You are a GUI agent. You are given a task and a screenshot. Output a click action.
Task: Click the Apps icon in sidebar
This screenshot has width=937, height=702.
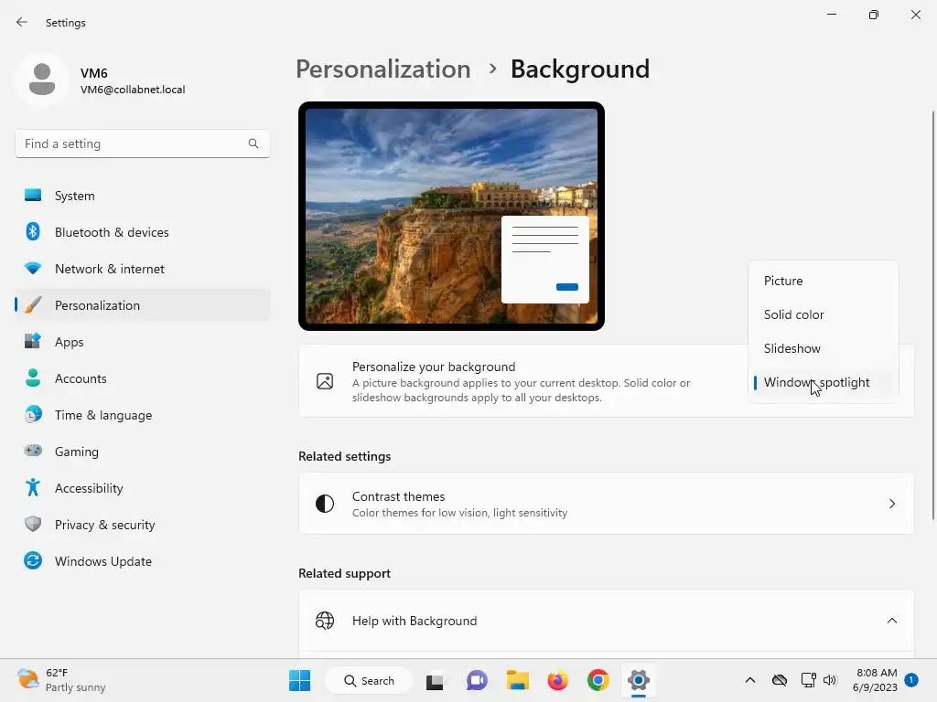(x=33, y=342)
